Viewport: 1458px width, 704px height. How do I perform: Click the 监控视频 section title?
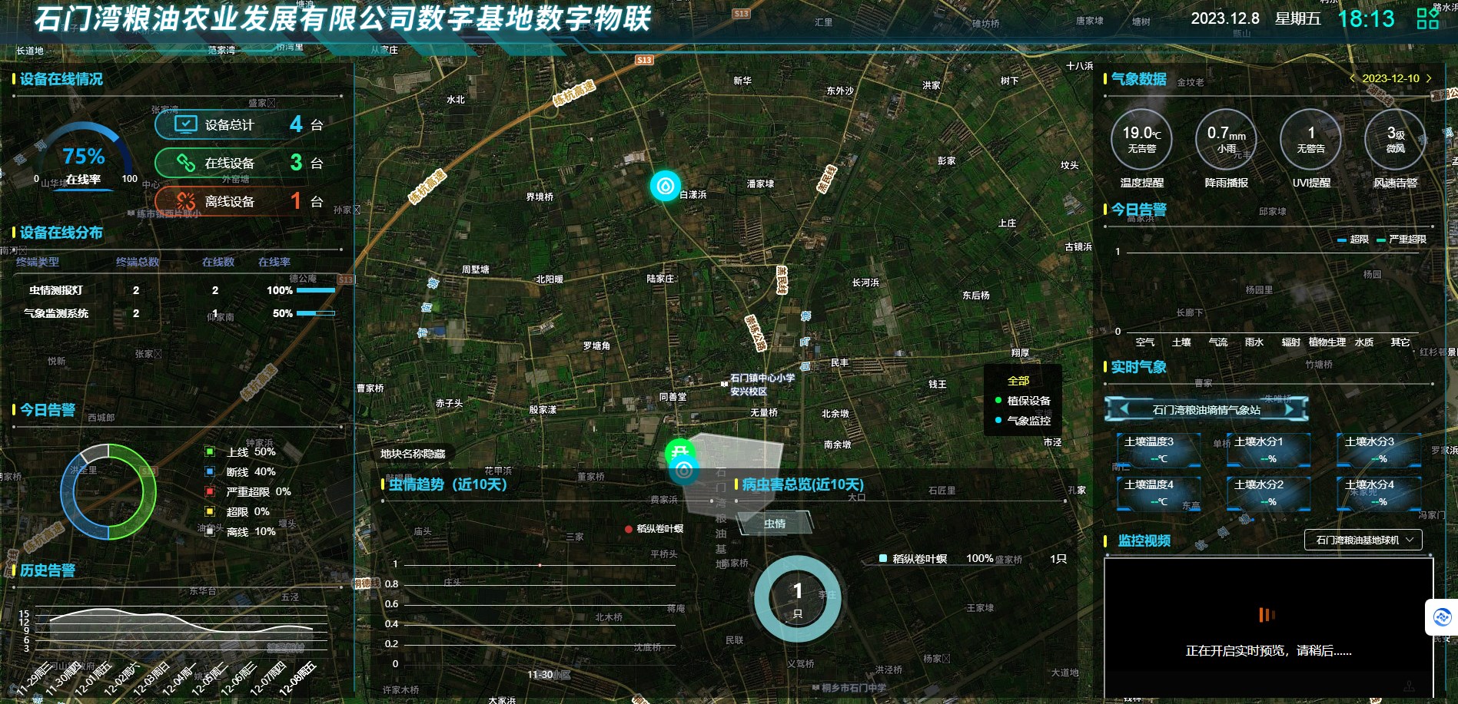tap(1144, 540)
